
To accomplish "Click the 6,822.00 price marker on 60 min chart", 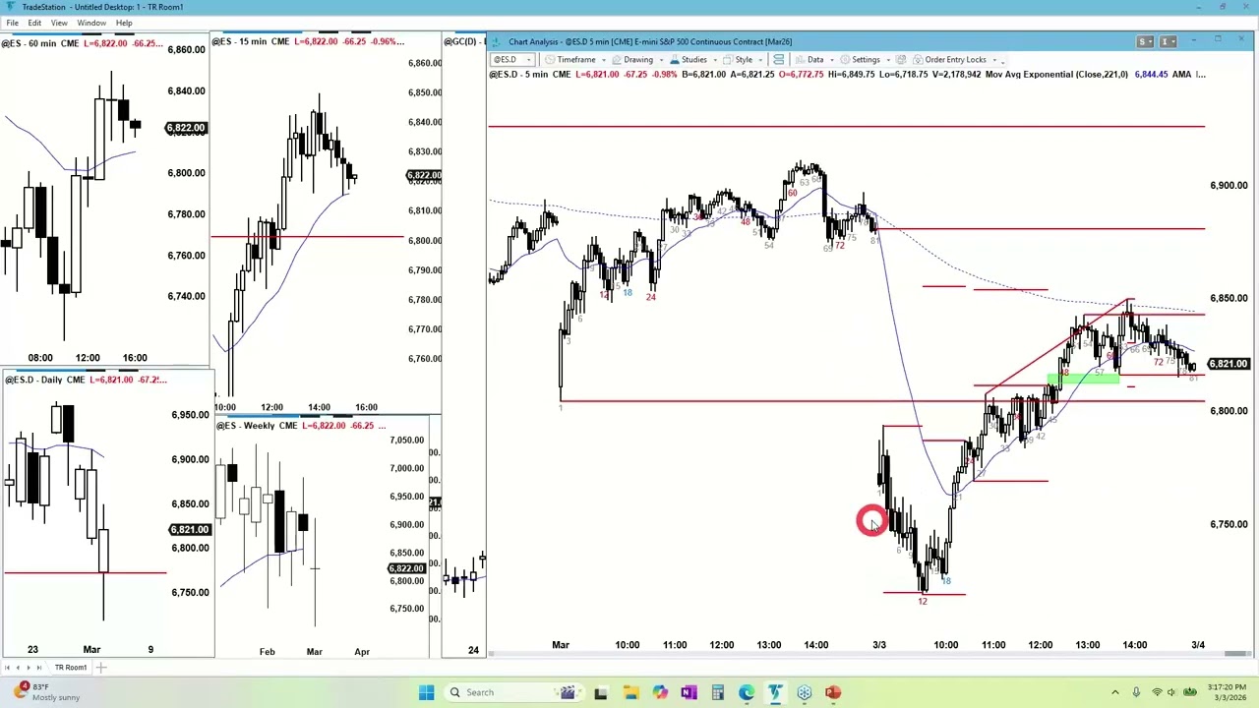I will 186,128.
